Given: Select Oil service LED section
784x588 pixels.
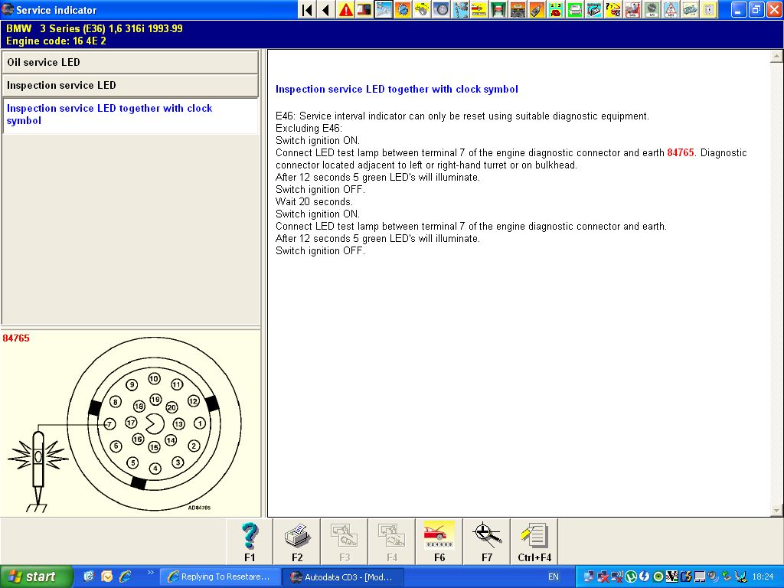Looking at the screenshot, I should (x=130, y=62).
